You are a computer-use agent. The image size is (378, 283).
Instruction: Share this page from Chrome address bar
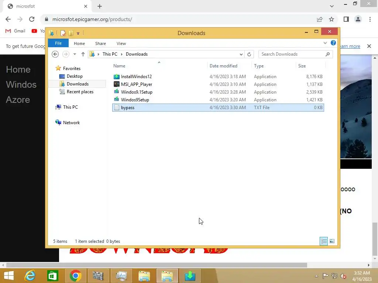(319, 19)
